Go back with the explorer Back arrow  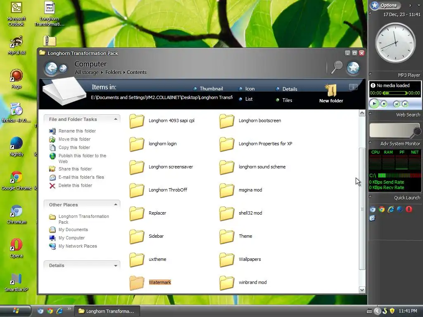51,68
